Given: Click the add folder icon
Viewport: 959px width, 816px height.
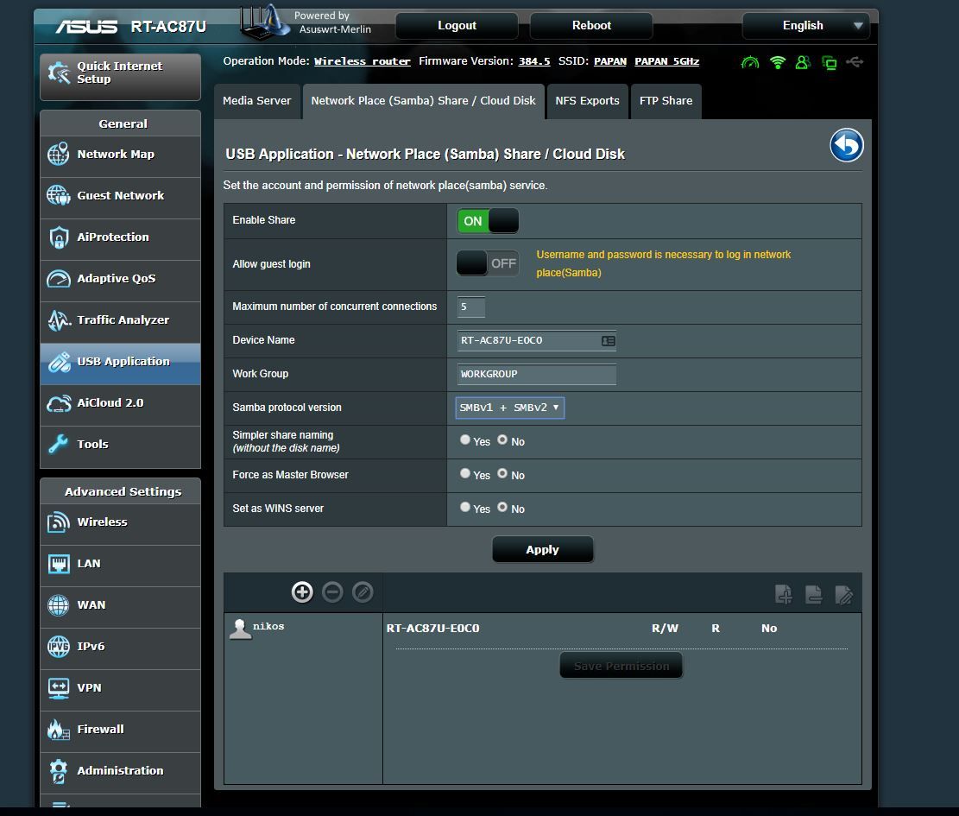Looking at the screenshot, I should 783,594.
